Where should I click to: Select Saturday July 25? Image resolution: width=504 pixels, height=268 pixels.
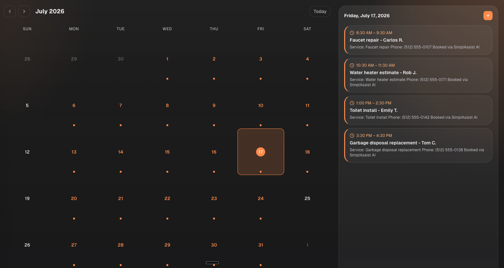coord(307,198)
